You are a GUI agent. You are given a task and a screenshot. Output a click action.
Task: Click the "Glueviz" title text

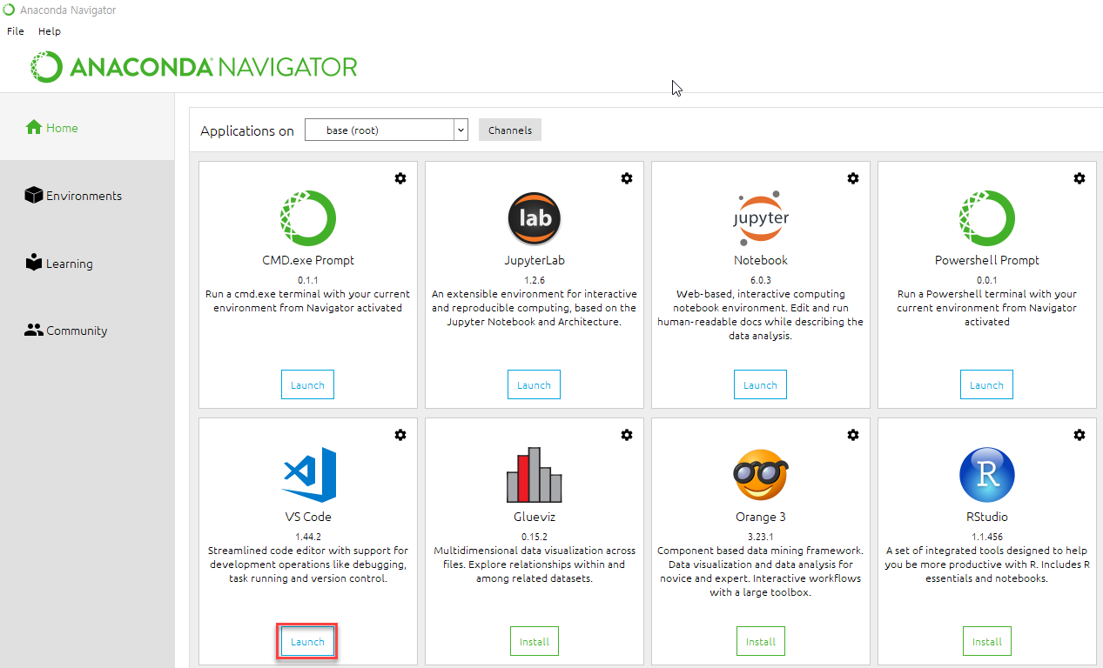[535, 517]
